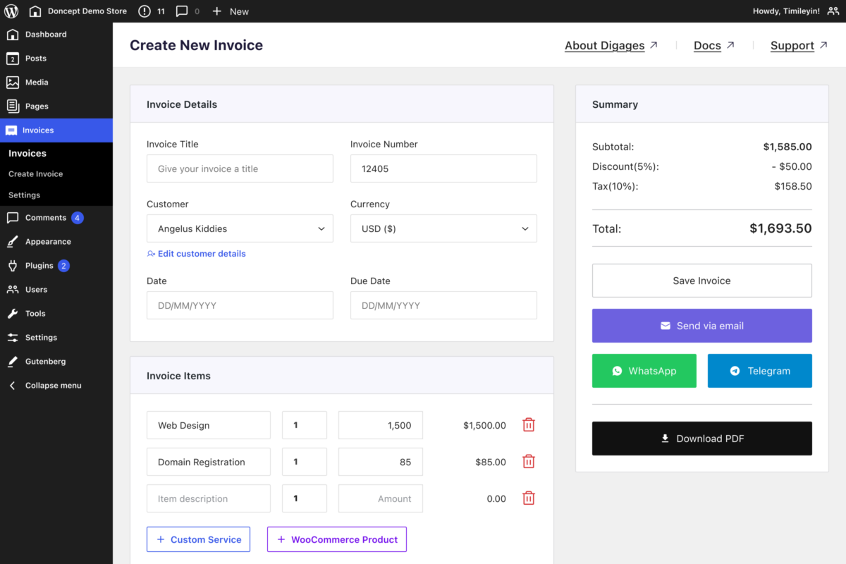Delete the Web Design invoice item
This screenshot has width=846, height=564.
528,425
